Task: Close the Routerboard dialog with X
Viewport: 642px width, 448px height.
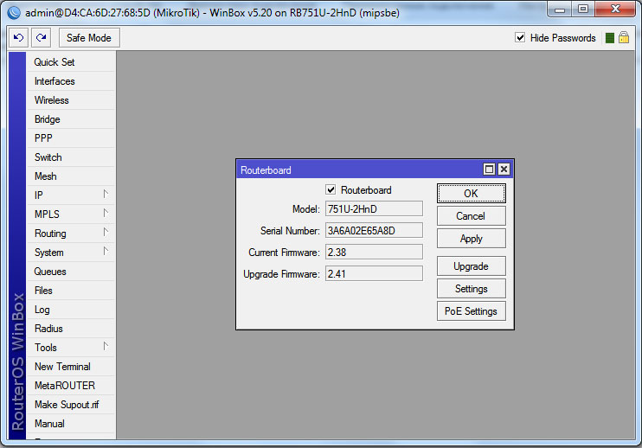Action: click(504, 170)
